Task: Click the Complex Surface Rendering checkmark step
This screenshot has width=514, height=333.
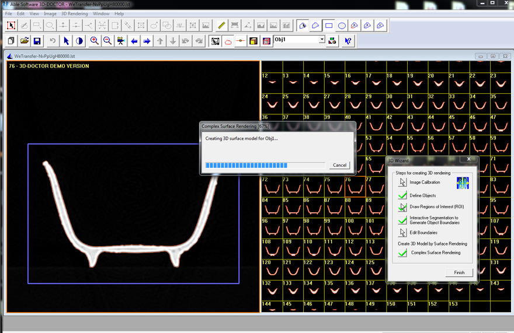Action: (x=402, y=253)
